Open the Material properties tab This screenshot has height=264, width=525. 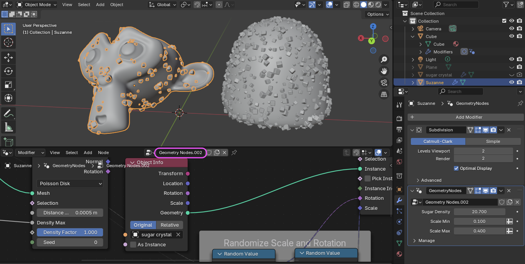(x=399, y=254)
